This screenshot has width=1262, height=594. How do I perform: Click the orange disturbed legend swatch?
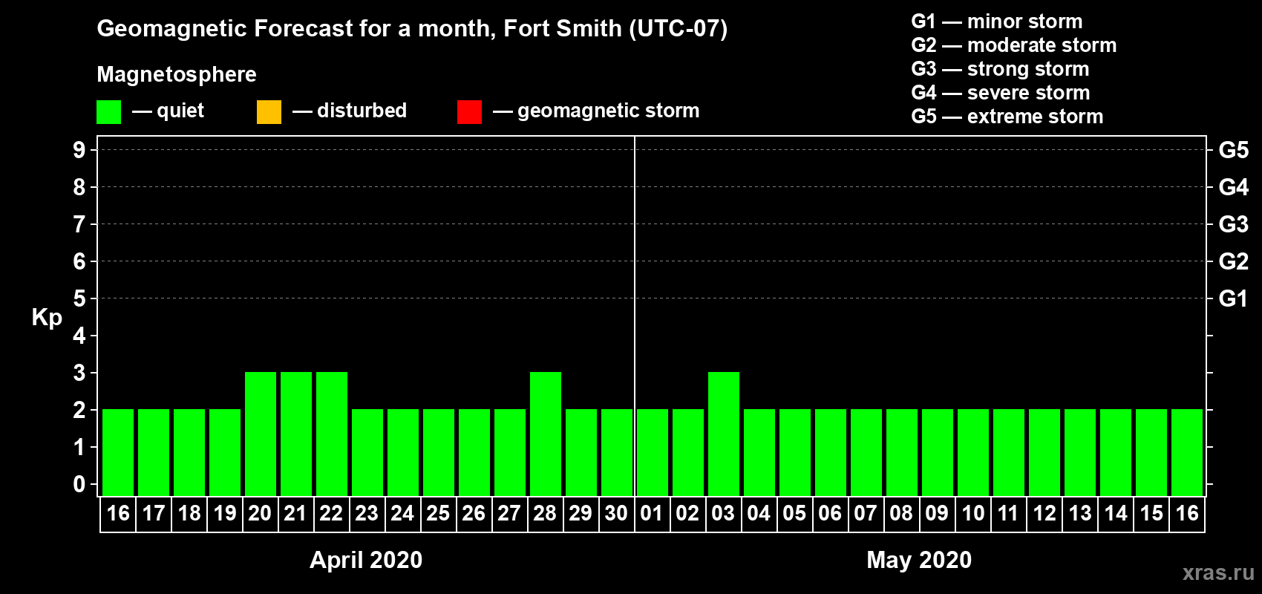[269, 112]
